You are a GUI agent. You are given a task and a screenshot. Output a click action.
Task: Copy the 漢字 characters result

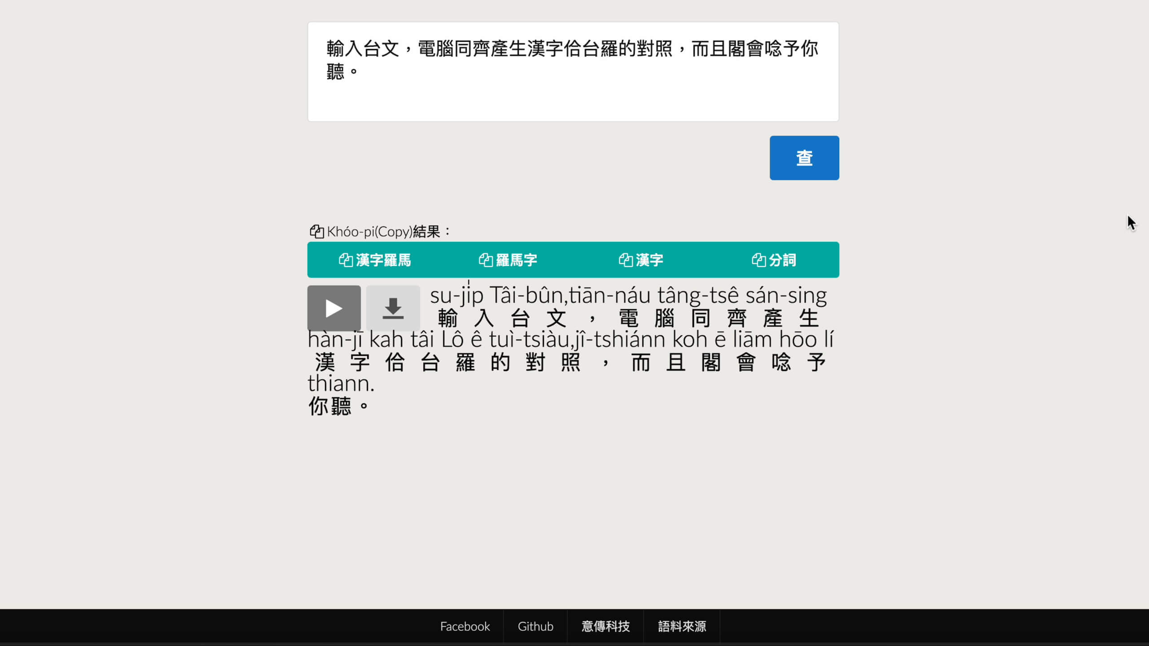click(x=641, y=260)
